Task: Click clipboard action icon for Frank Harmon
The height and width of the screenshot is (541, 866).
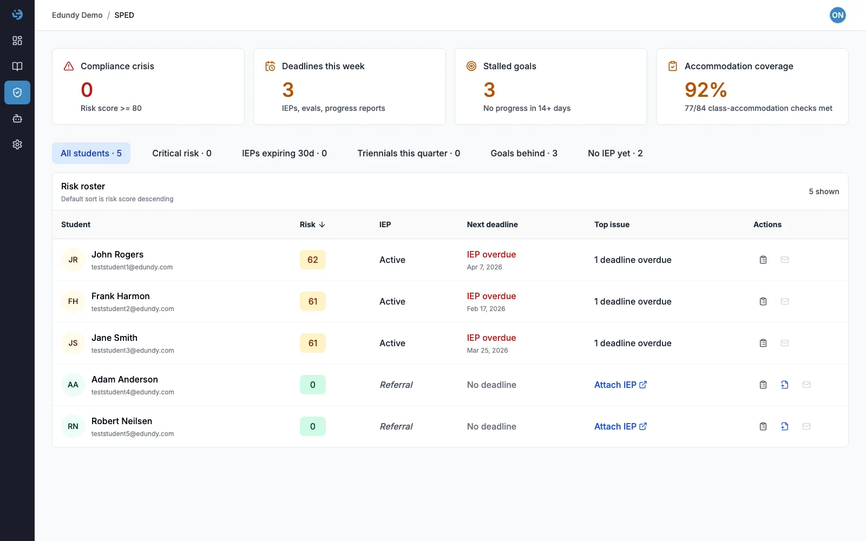Action: point(763,301)
